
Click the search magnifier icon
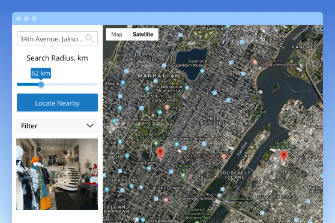pos(89,38)
